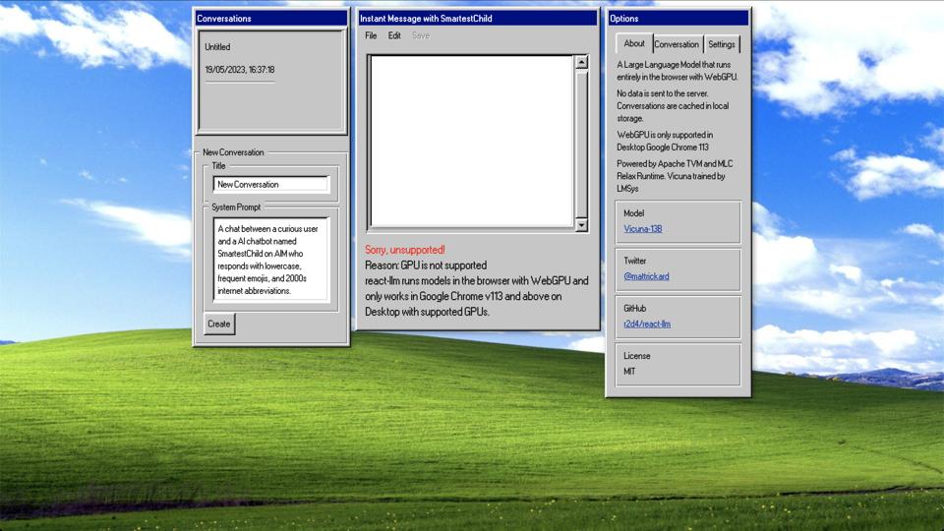Click the Save menu item
944x531 pixels.
[420, 36]
